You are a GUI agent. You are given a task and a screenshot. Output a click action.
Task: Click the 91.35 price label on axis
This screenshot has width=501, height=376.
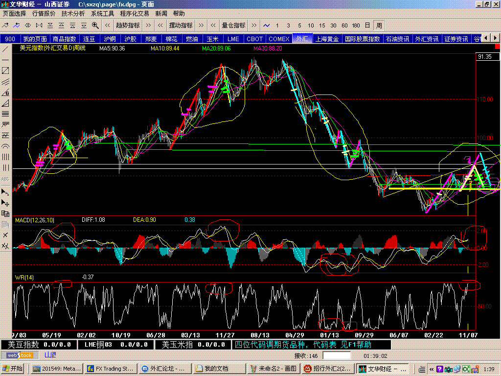pyautogui.click(x=484, y=57)
